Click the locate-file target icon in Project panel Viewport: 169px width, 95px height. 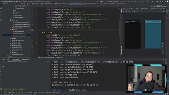[x=22, y=4]
